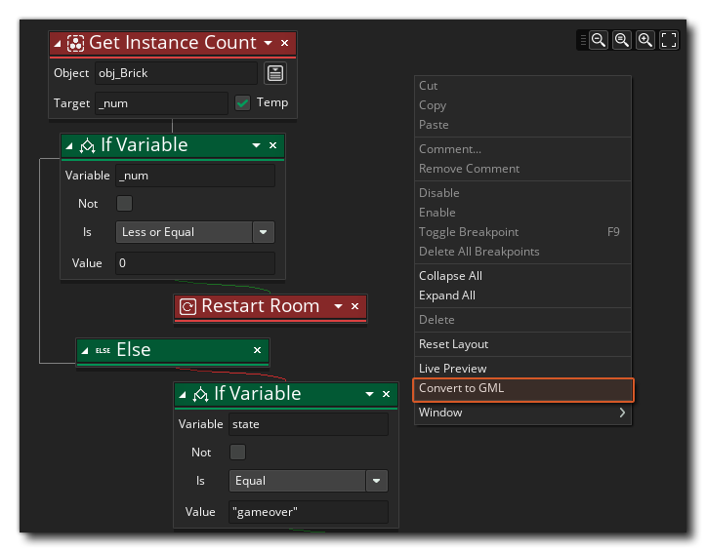
Task: Click Collapse All in the context menu
Action: pyautogui.click(x=450, y=276)
